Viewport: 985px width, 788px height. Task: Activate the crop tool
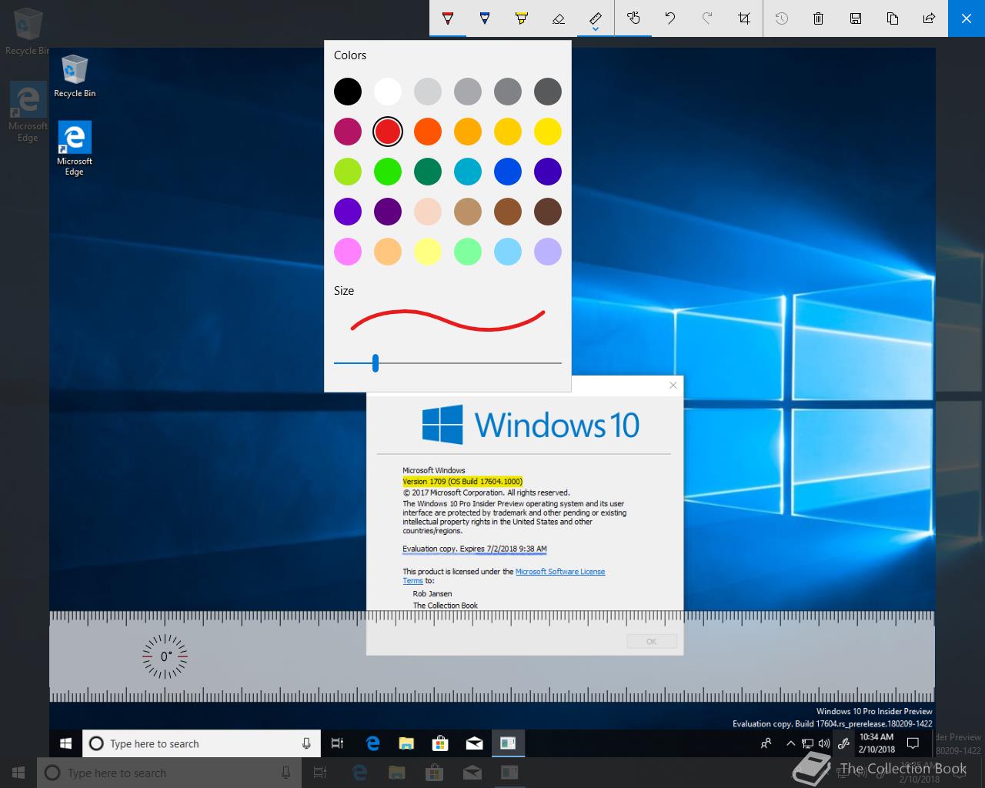(x=744, y=18)
